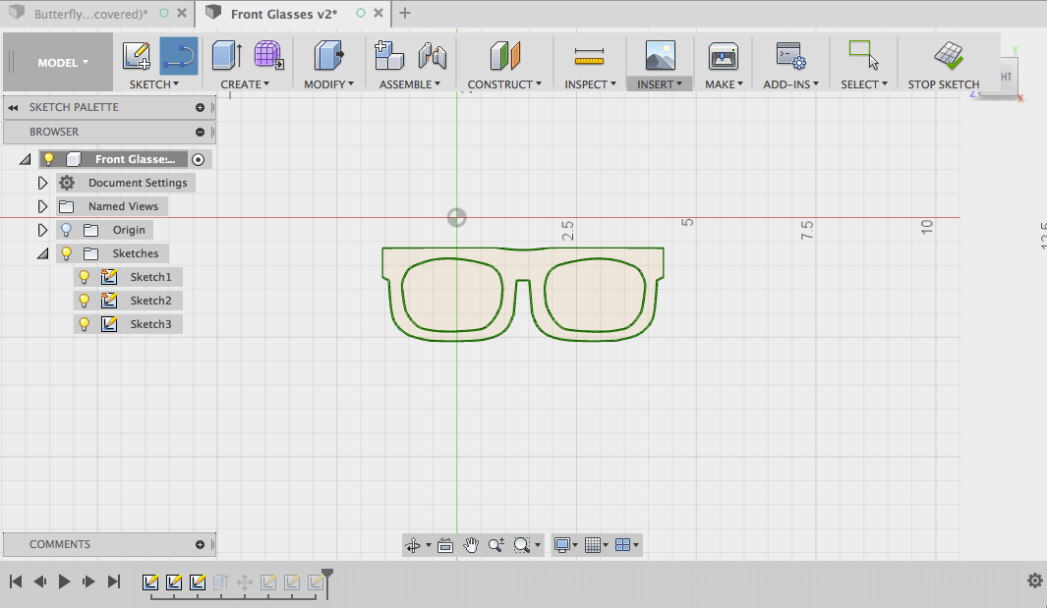Switch to the Butterfly document tab
Screen dimensions: 1047x608
point(90,14)
